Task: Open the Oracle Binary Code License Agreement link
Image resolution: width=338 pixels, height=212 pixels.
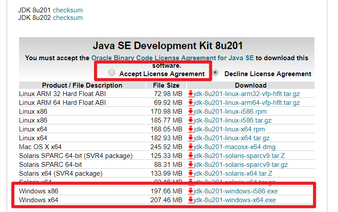Action: pyautogui.click(x=173, y=58)
